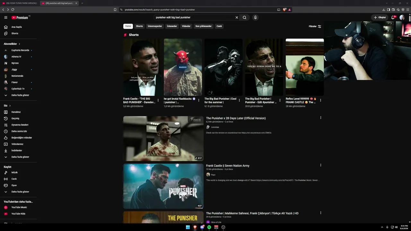The image size is (411, 231).
Task: Open the red mask Russo short thumbnail
Action: [x=183, y=67]
